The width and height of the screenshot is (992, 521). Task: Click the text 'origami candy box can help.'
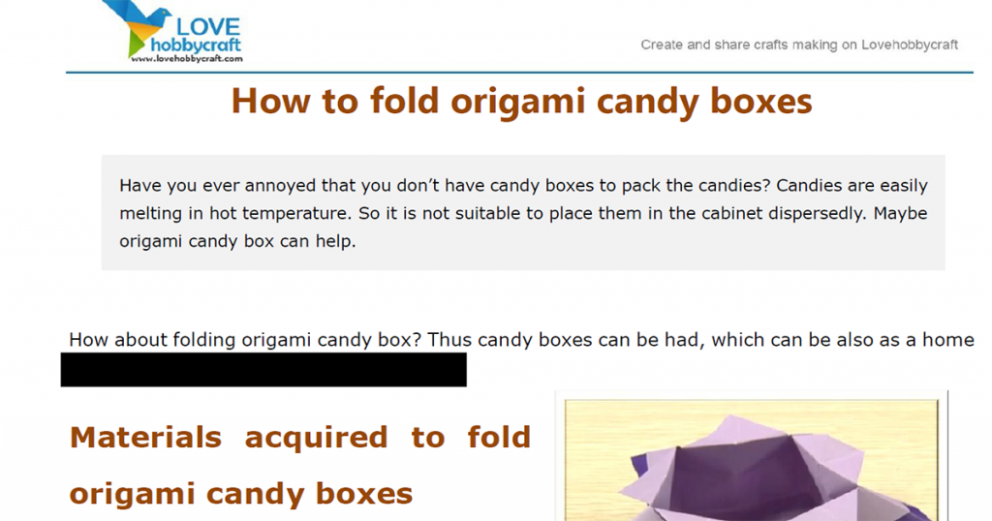(x=237, y=241)
